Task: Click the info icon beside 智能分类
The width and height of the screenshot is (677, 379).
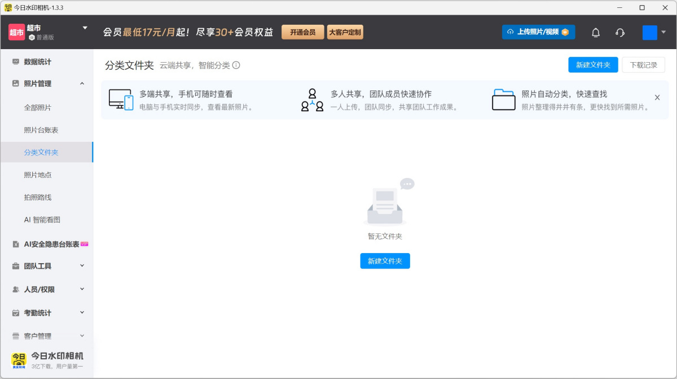Action: tap(236, 66)
